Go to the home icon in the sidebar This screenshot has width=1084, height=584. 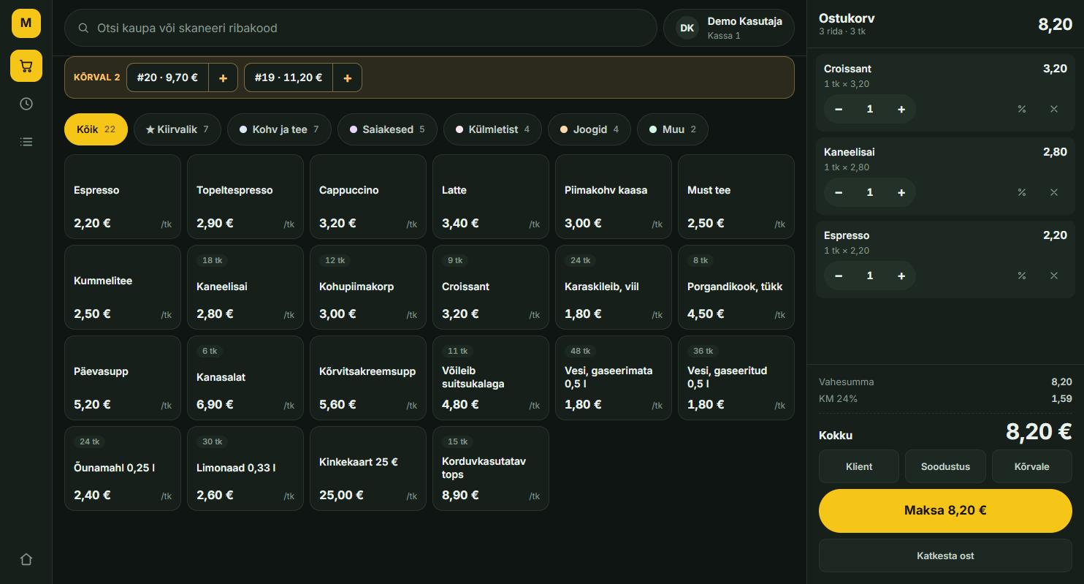pyautogui.click(x=26, y=559)
